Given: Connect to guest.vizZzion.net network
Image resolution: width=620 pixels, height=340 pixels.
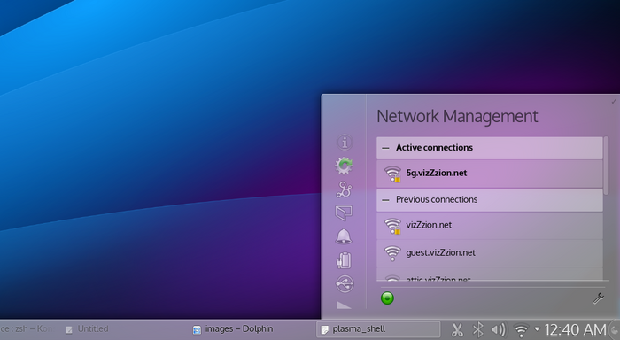Looking at the screenshot, I should point(490,253).
